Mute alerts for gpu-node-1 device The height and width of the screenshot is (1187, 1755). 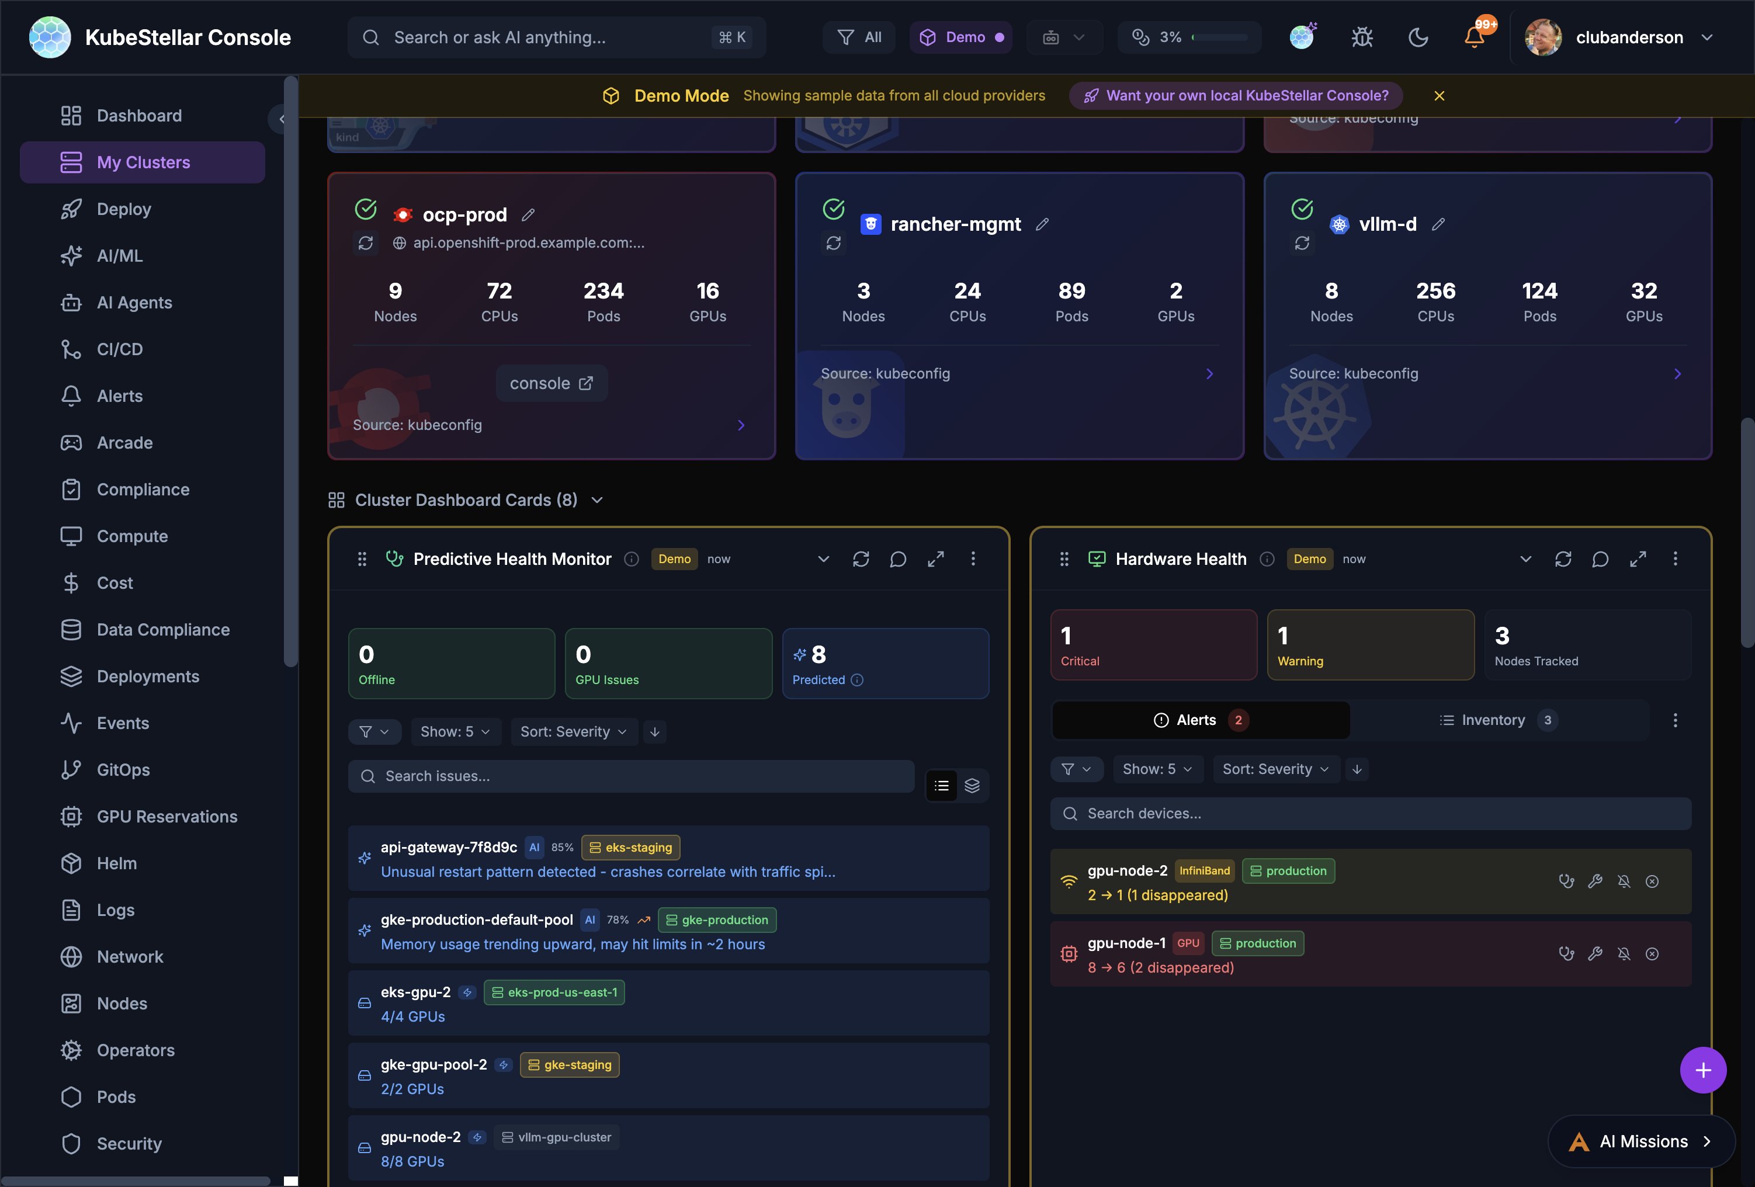(1624, 954)
